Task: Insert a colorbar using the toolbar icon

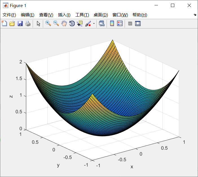Action: [112, 23]
